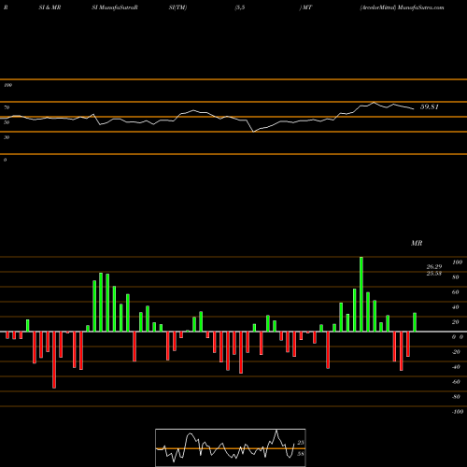Click the tallest green MR histogram bar

(361, 294)
